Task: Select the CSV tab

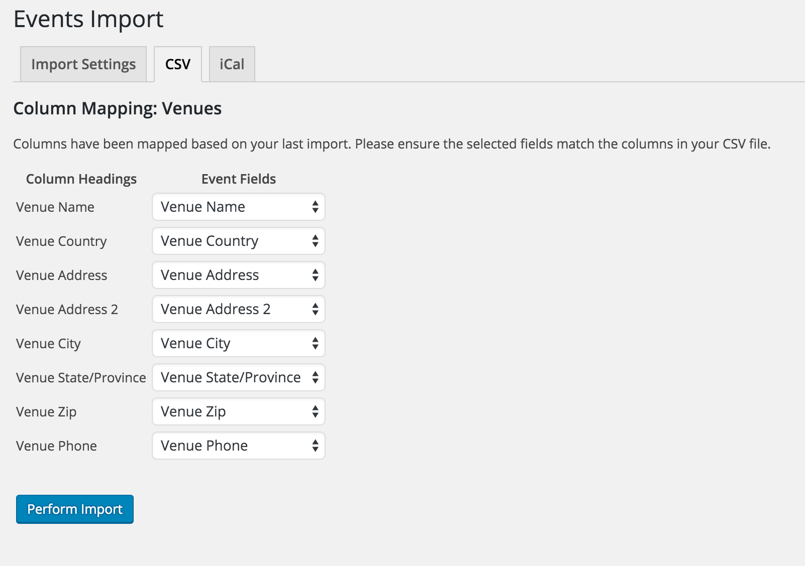Action: 178,64
